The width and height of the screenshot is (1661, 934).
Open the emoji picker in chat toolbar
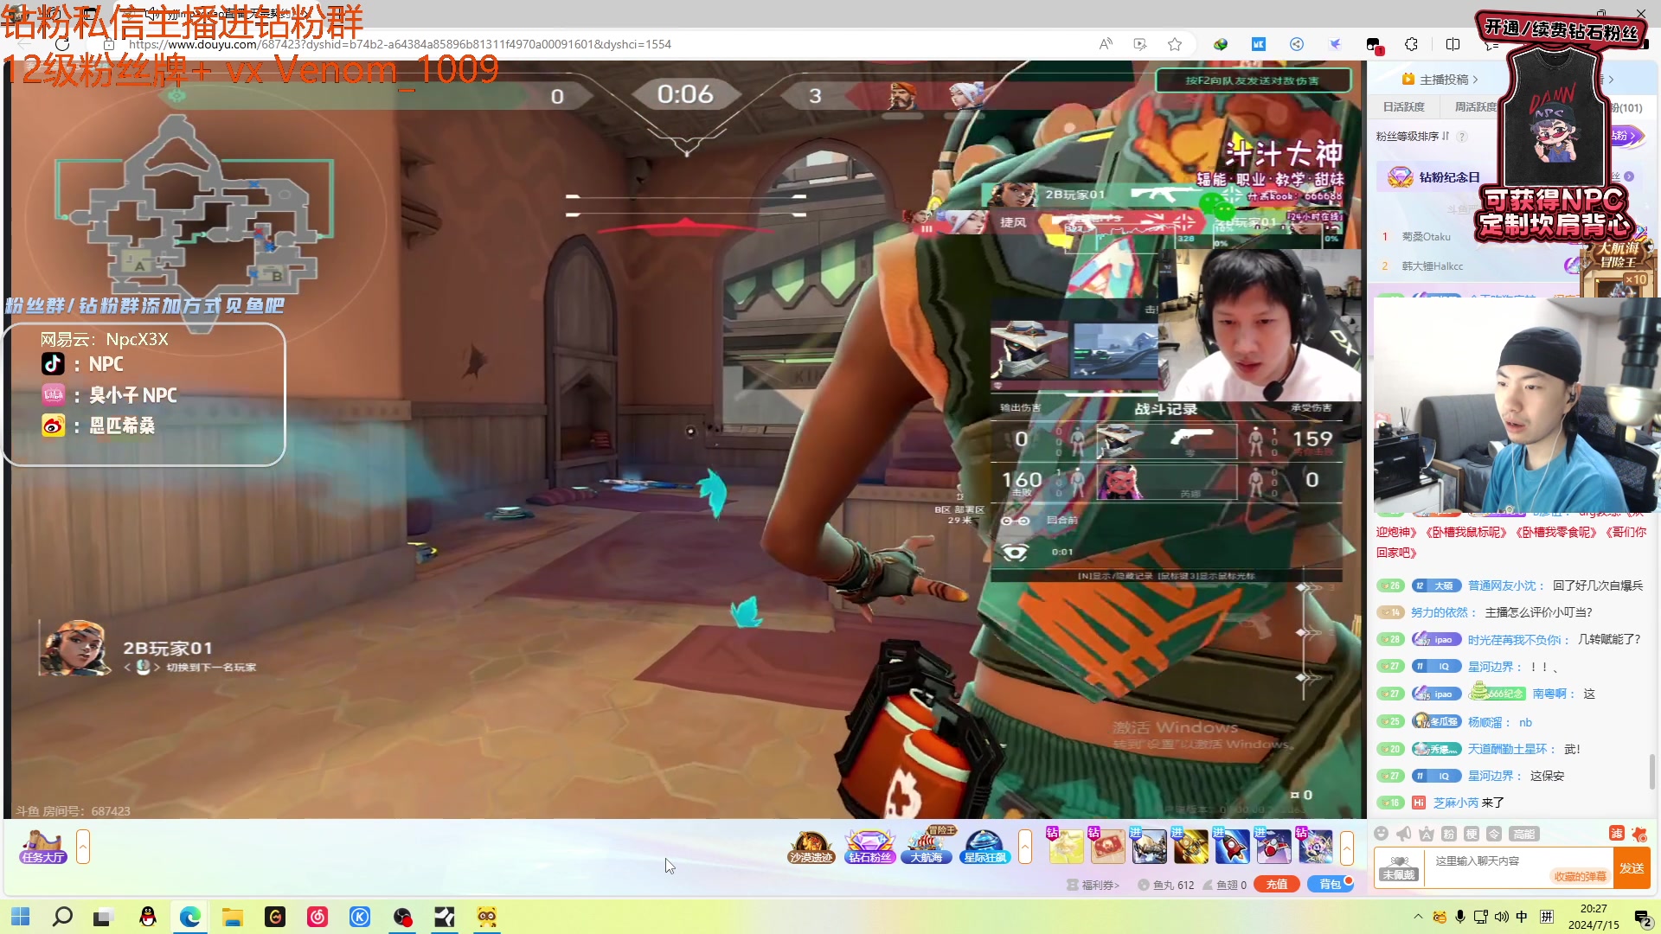1382,834
